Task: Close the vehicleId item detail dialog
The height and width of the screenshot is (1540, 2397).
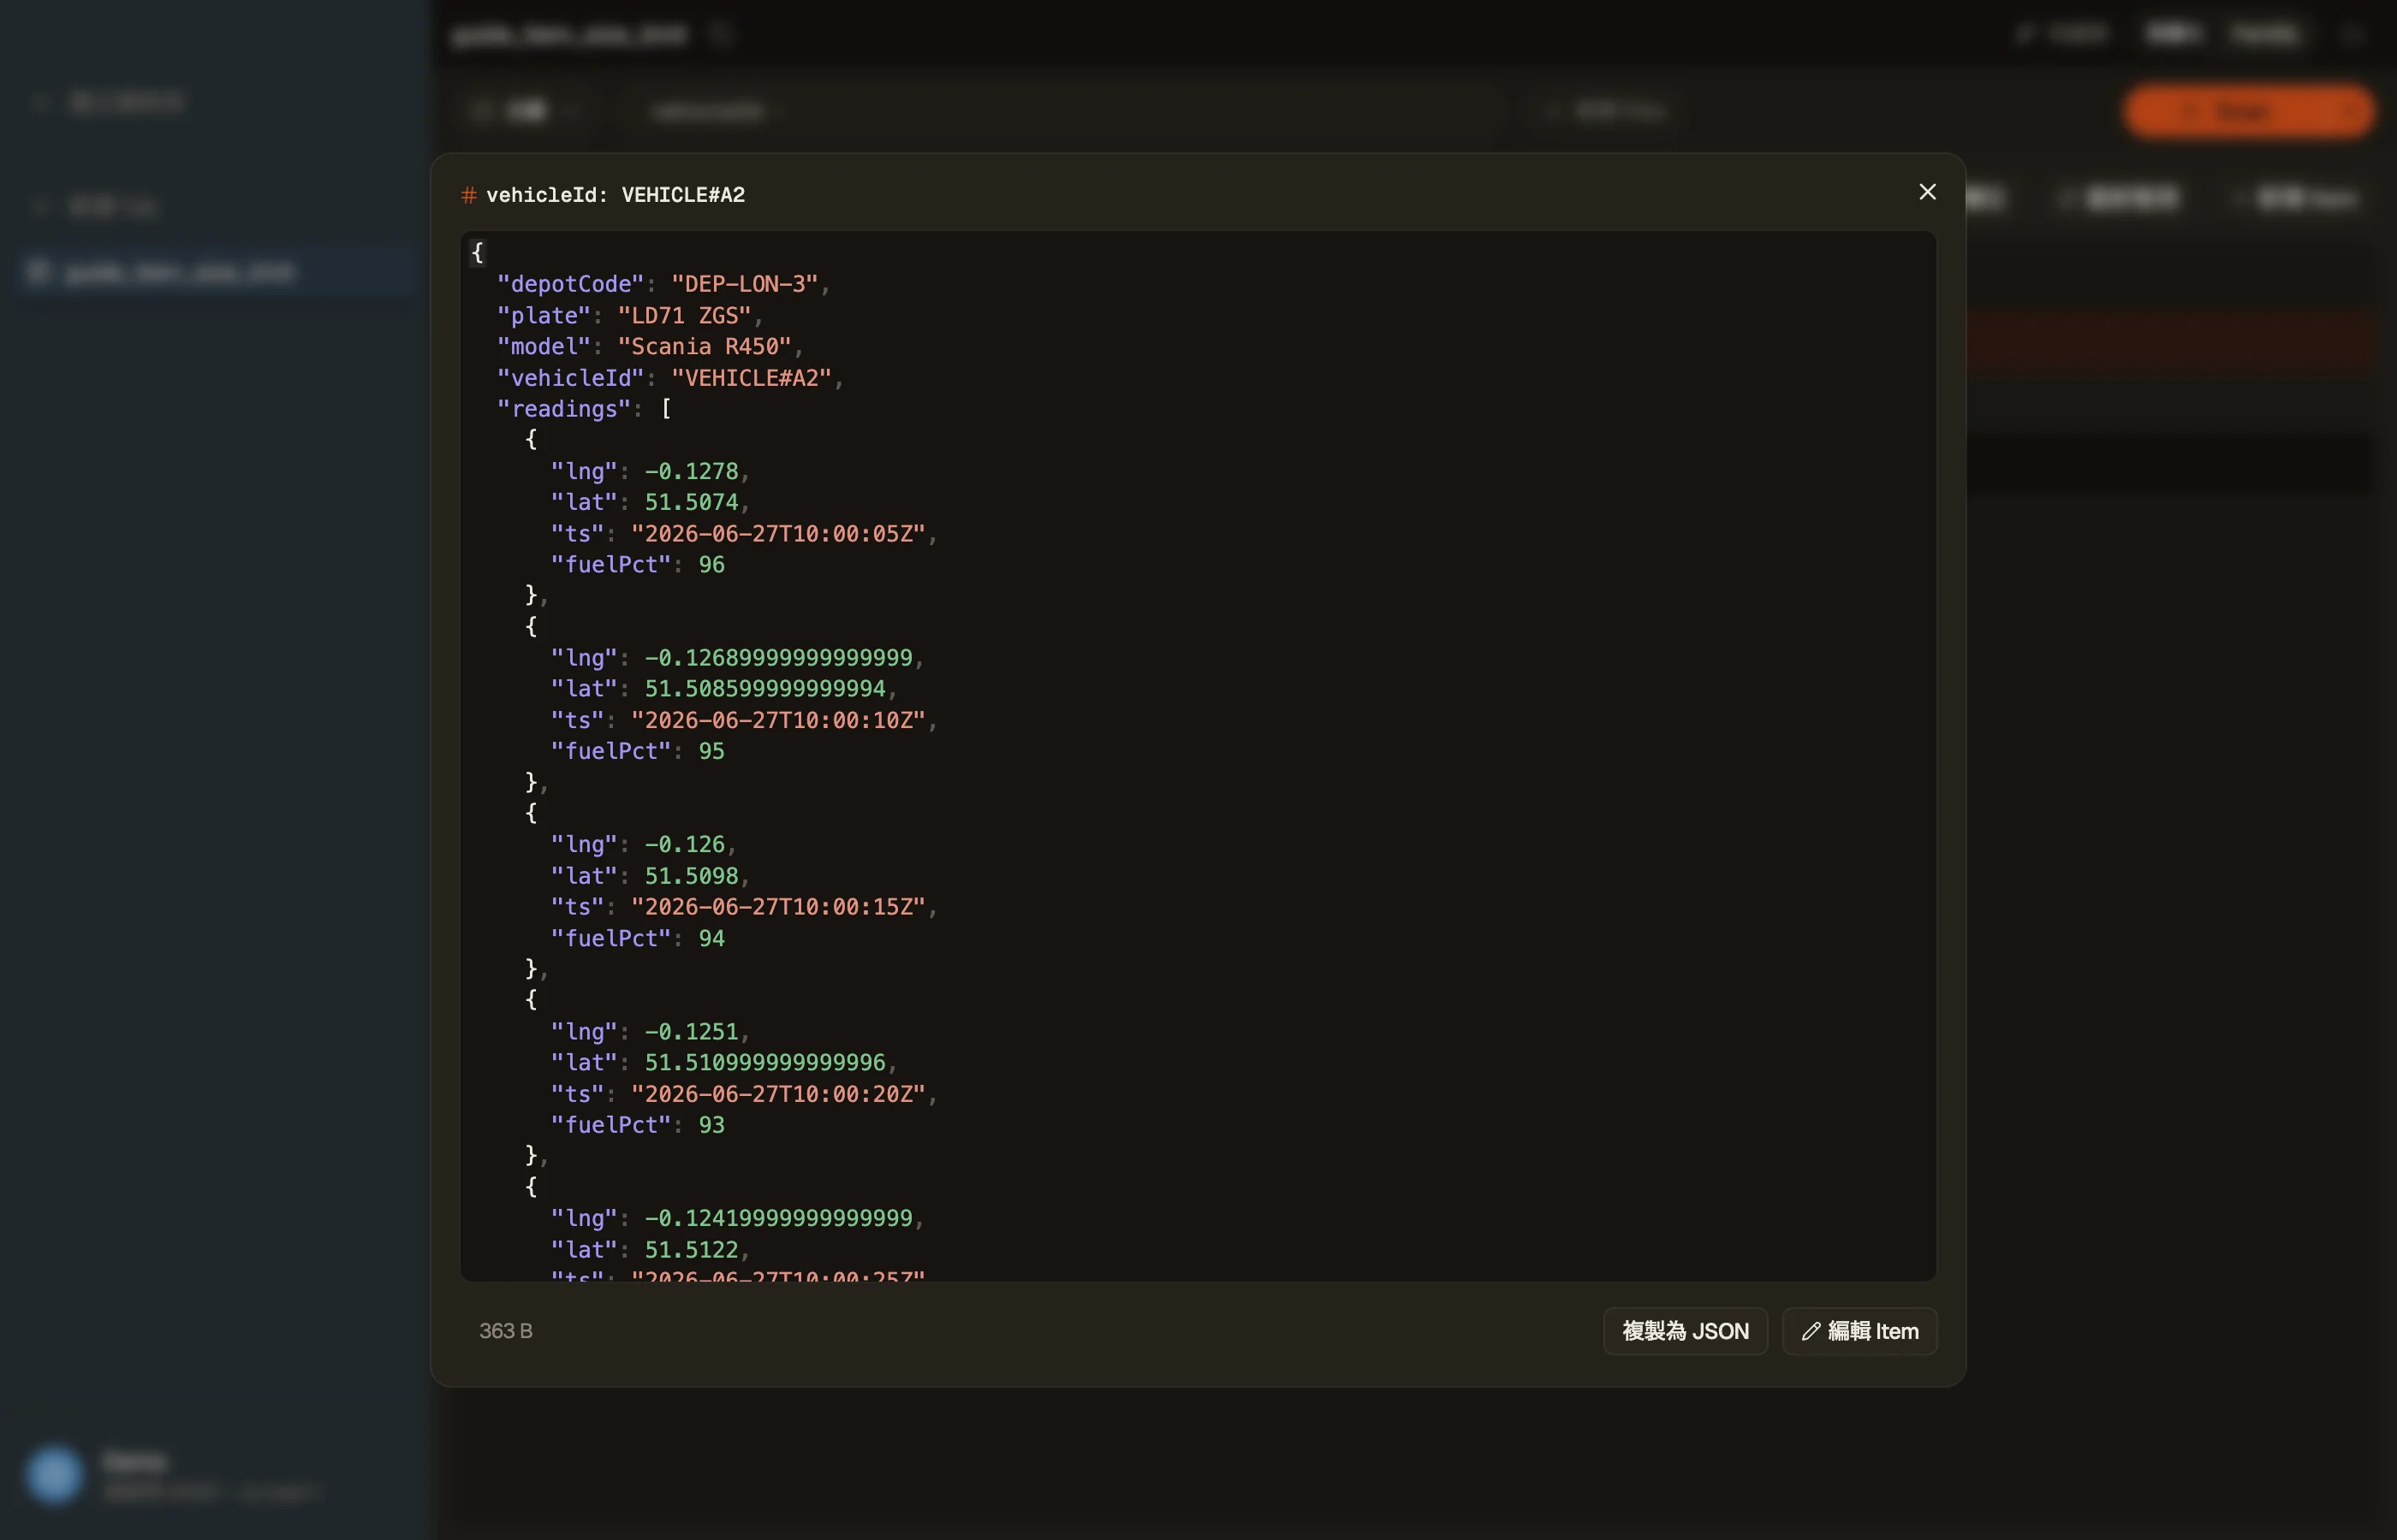Action: (x=1927, y=192)
